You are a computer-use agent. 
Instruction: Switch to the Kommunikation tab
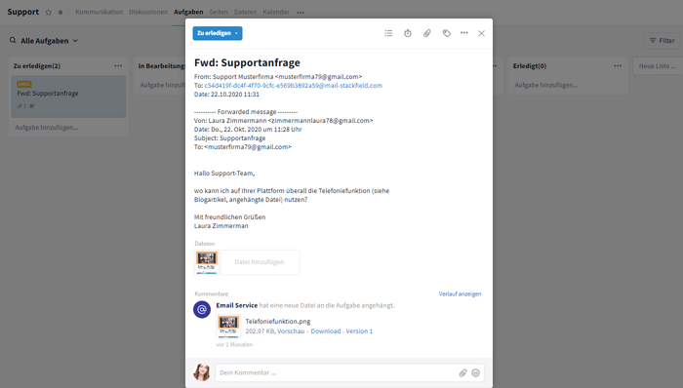(x=99, y=12)
